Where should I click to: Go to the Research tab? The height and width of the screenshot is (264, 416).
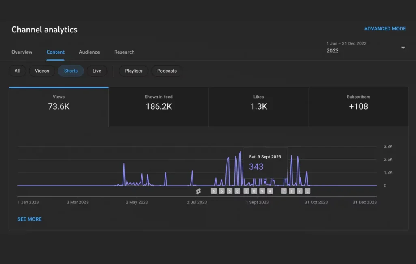pos(124,52)
